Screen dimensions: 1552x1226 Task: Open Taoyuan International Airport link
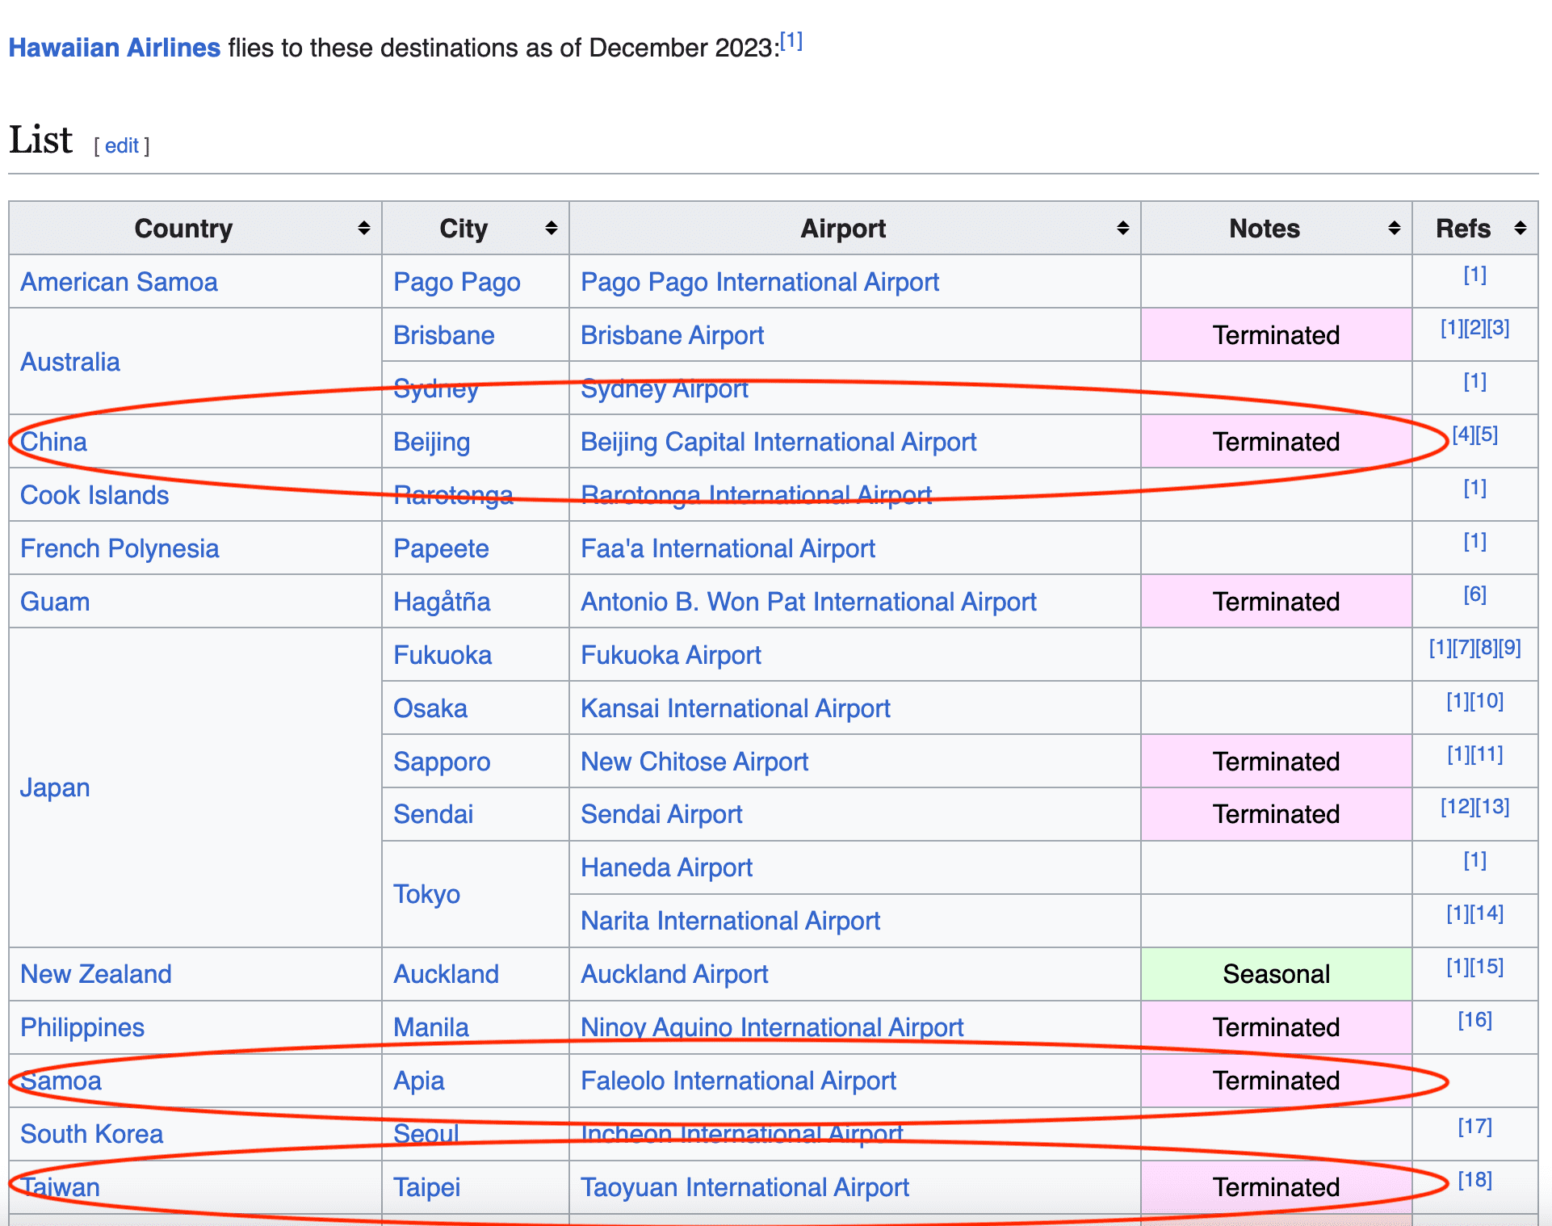point(745,1187)
